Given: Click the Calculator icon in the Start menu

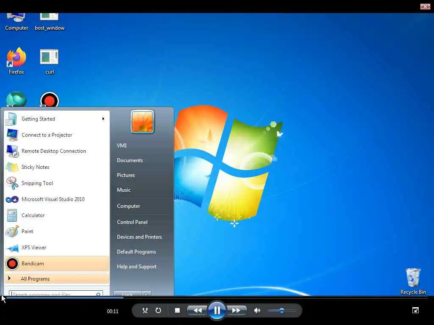Looking at the screenshot, I should point(12,215).
